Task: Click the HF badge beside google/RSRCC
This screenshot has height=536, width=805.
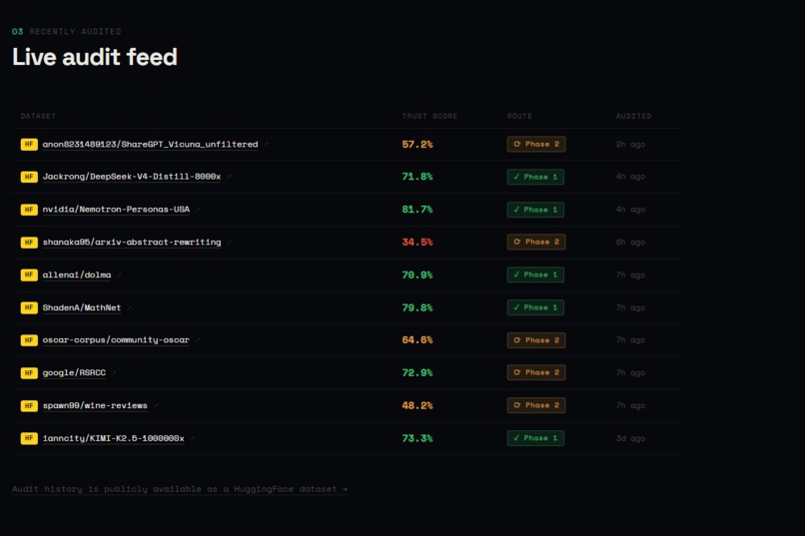Action: [29, 373]
